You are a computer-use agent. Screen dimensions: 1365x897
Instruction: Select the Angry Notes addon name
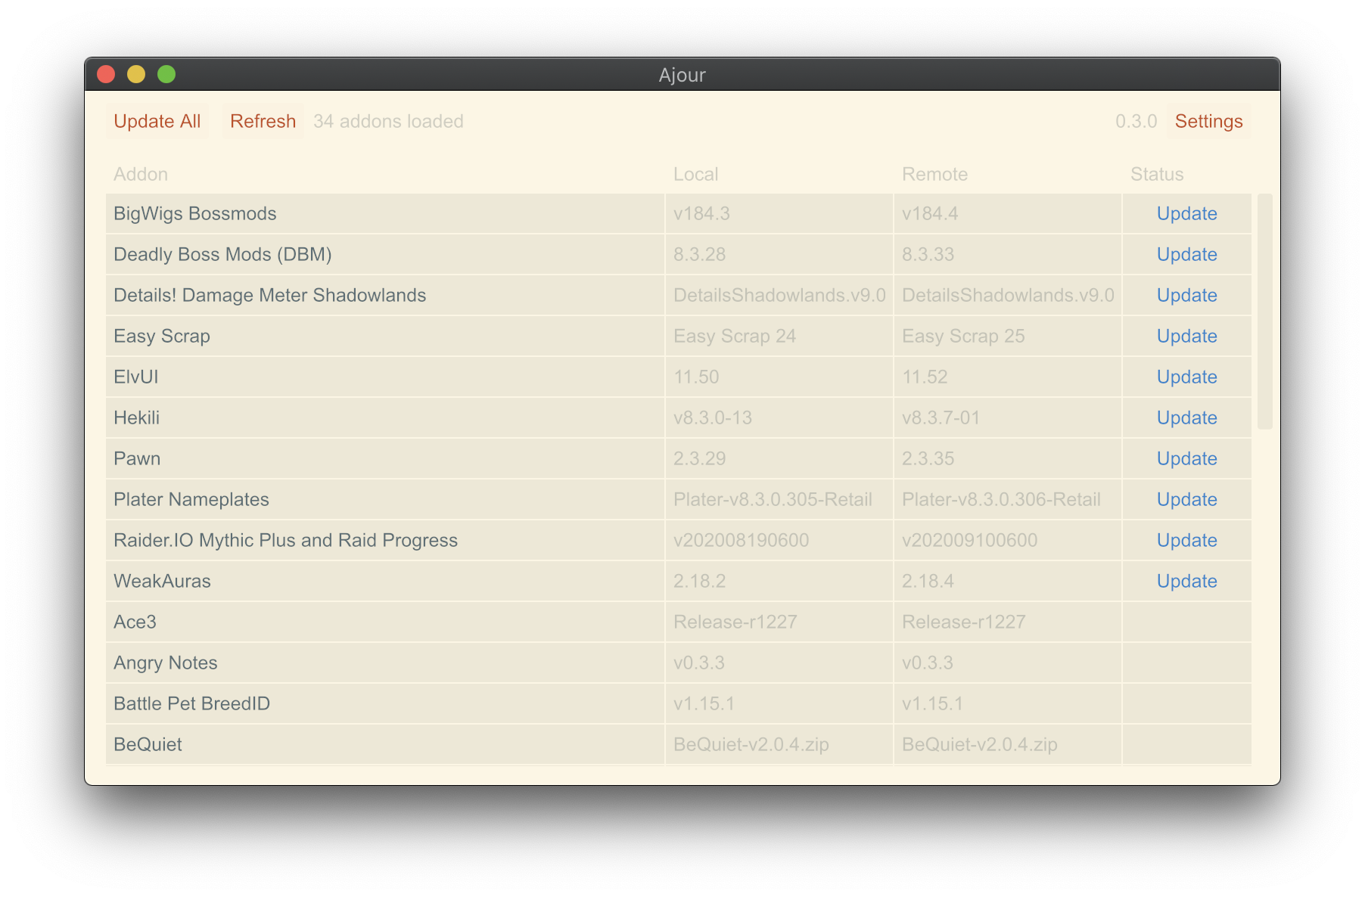coord(166,663)
